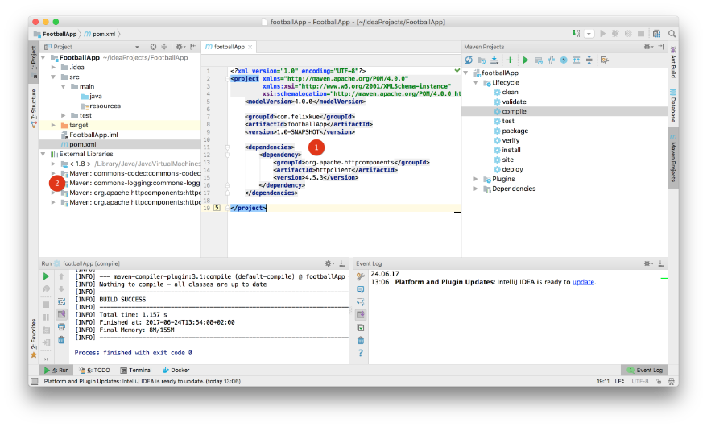Select pom.xml in the project tree
The image size is (707, 427).
[82, 144]
